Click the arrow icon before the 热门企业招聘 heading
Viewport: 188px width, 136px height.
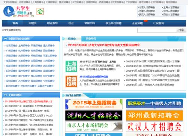pos(64,95)
